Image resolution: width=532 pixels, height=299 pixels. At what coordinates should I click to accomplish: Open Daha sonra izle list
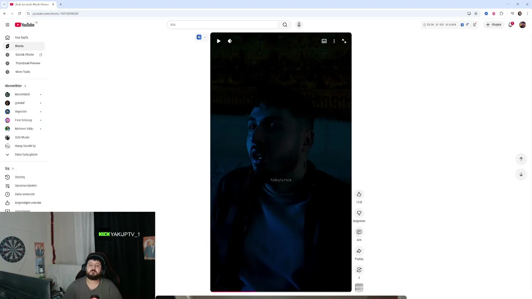click(x=24, y=194)
